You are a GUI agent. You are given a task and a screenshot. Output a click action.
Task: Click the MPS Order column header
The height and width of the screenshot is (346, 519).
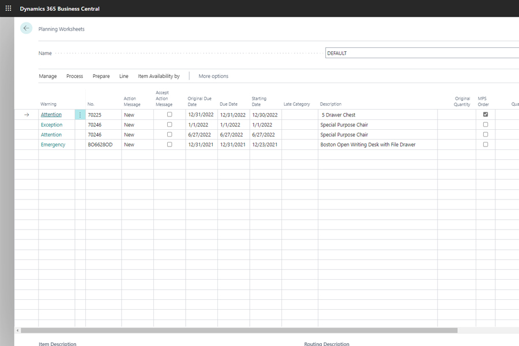coord(483,101)
